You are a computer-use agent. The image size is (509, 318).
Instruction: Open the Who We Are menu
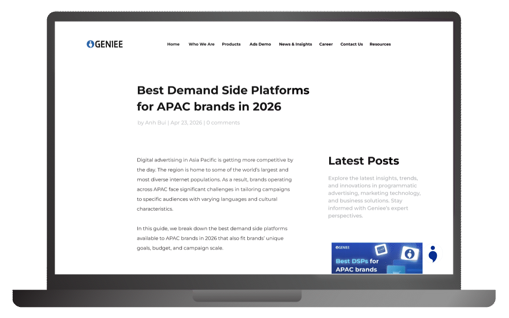tap(201, 44)
